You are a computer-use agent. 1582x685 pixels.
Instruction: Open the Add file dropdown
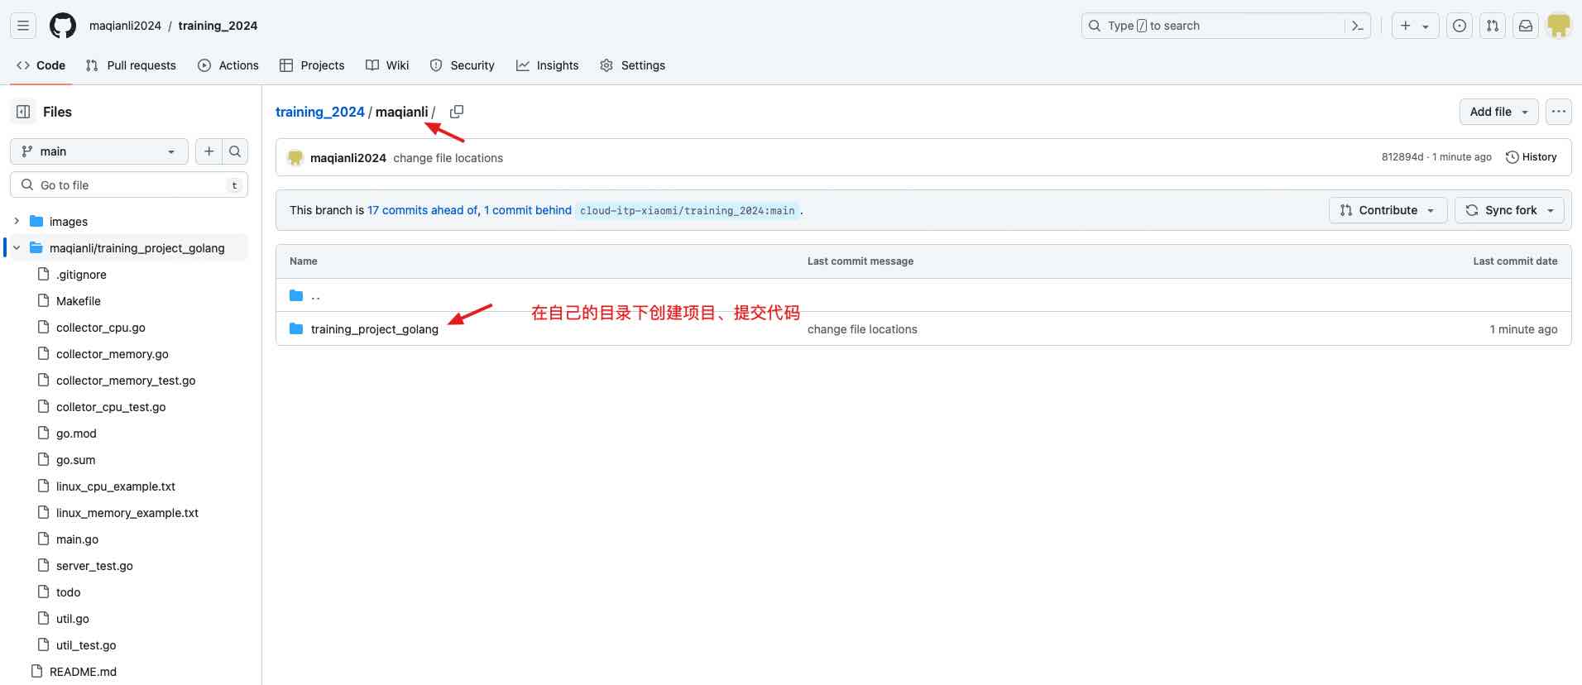click(x=1499, y=112)
